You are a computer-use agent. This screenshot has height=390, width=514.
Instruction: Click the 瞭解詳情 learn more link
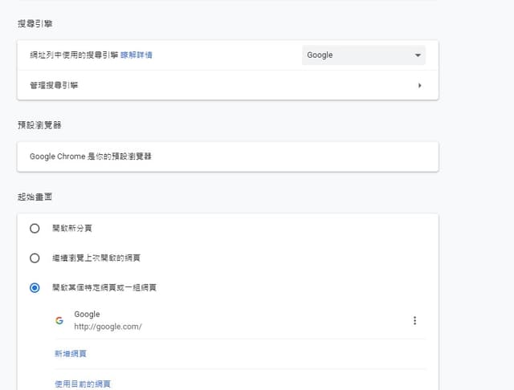pyautogui.click(x=137, y=55)
